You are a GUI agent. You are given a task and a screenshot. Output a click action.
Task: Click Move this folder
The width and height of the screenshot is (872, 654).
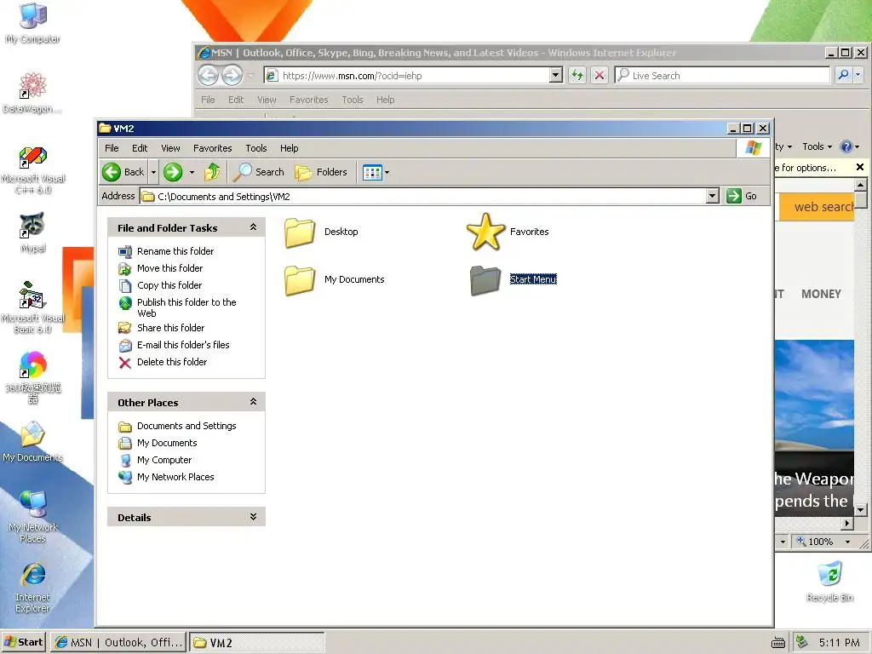tap(169, 268)
